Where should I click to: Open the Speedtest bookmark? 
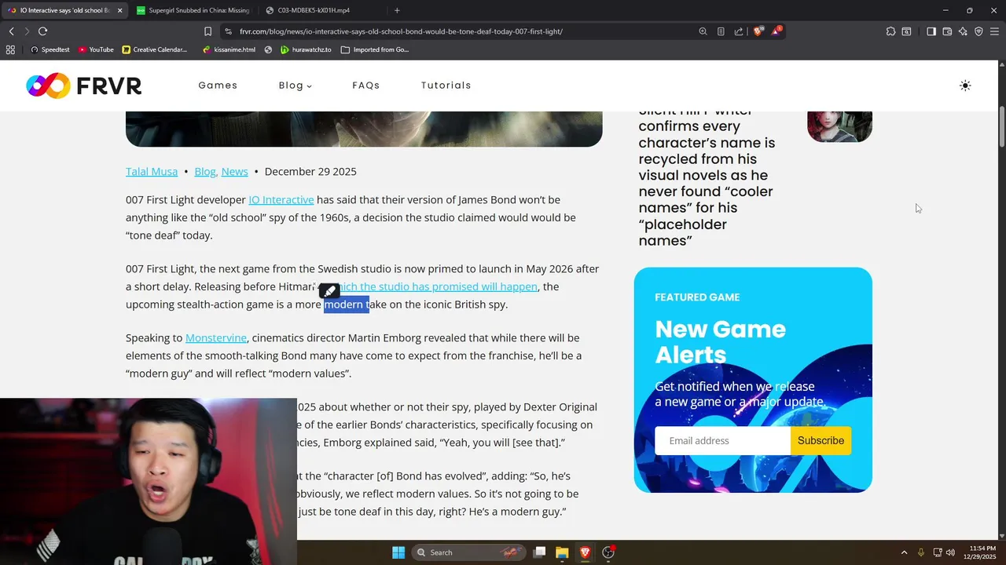[x=50, y=49]
